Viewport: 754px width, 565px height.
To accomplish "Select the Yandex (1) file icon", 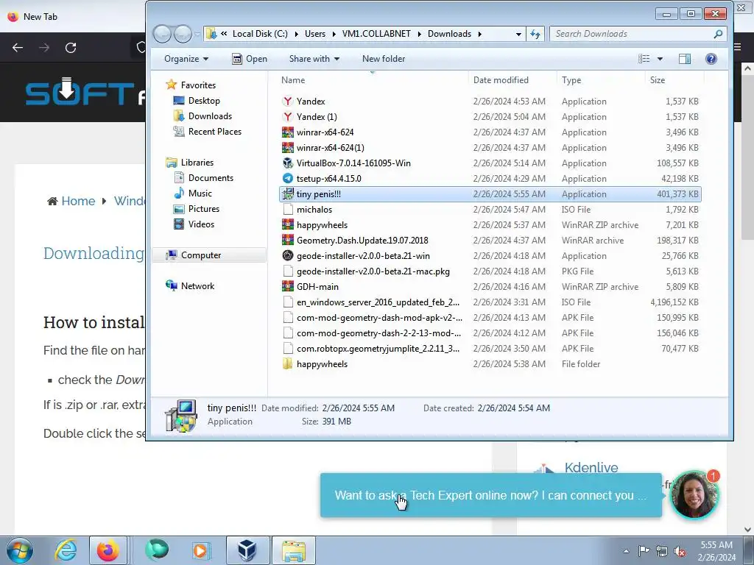I will point(288,117).
